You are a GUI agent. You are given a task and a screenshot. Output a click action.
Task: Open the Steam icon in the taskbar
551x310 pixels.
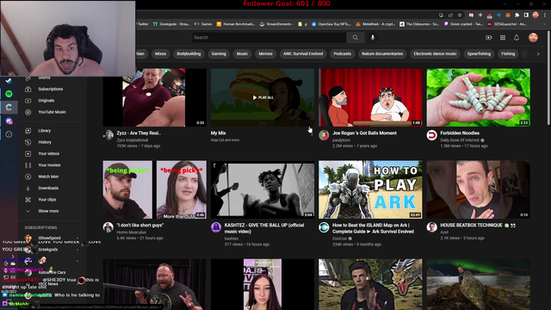(9, 80)
